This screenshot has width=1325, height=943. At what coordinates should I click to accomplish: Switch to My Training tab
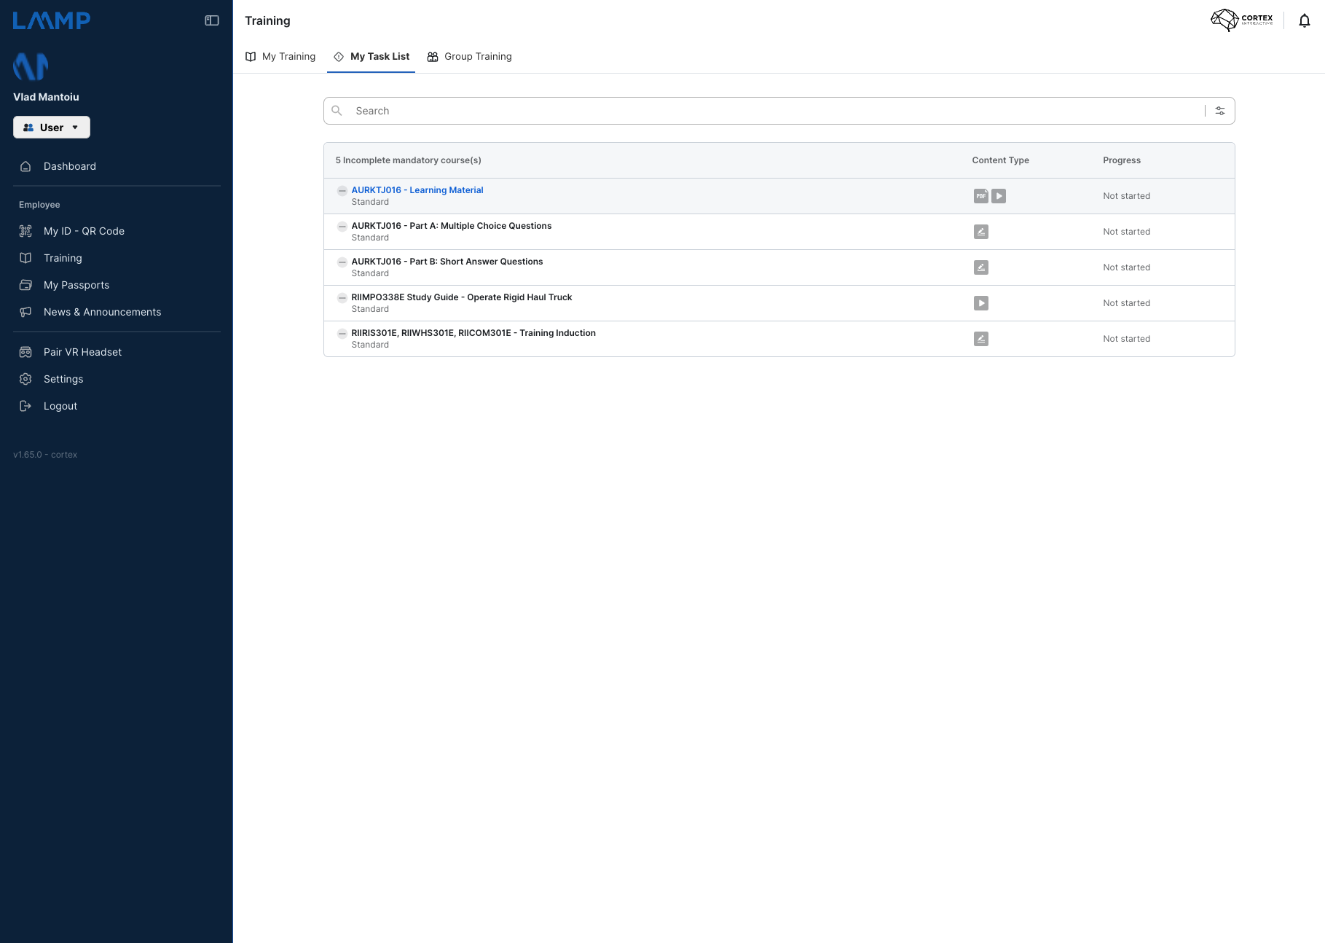pyautogui.click(x=280, y=57)
